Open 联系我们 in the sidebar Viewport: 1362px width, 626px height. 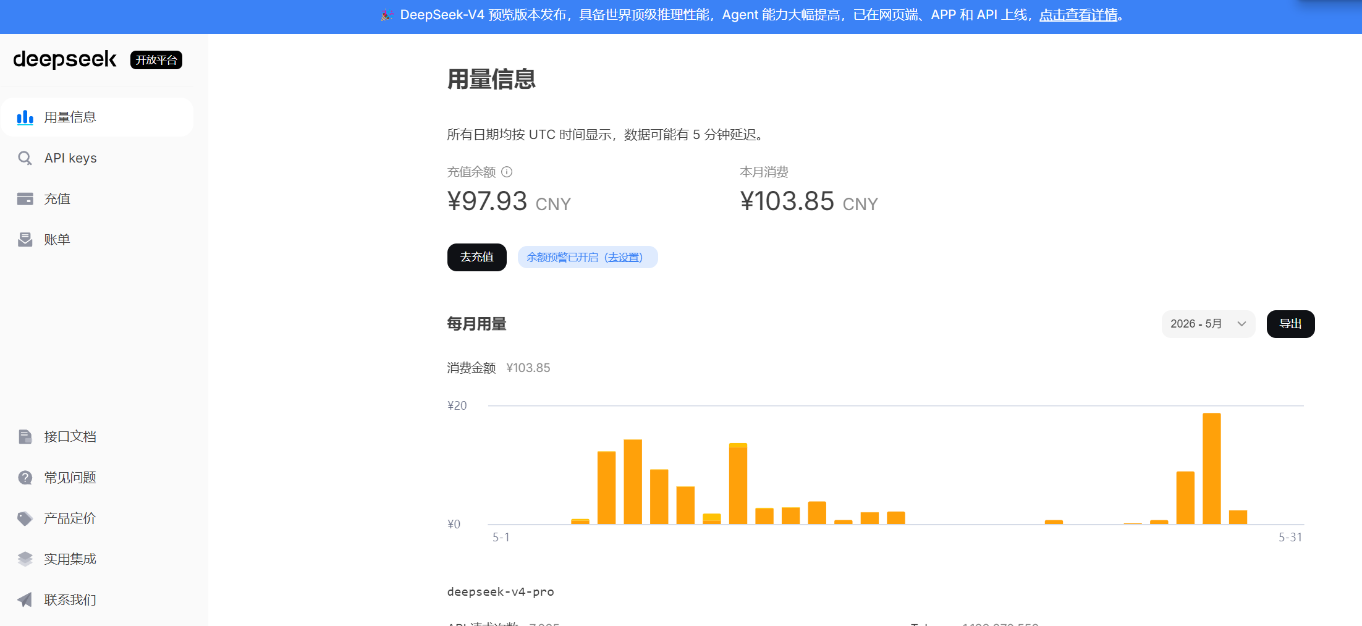tap(97, 600)
